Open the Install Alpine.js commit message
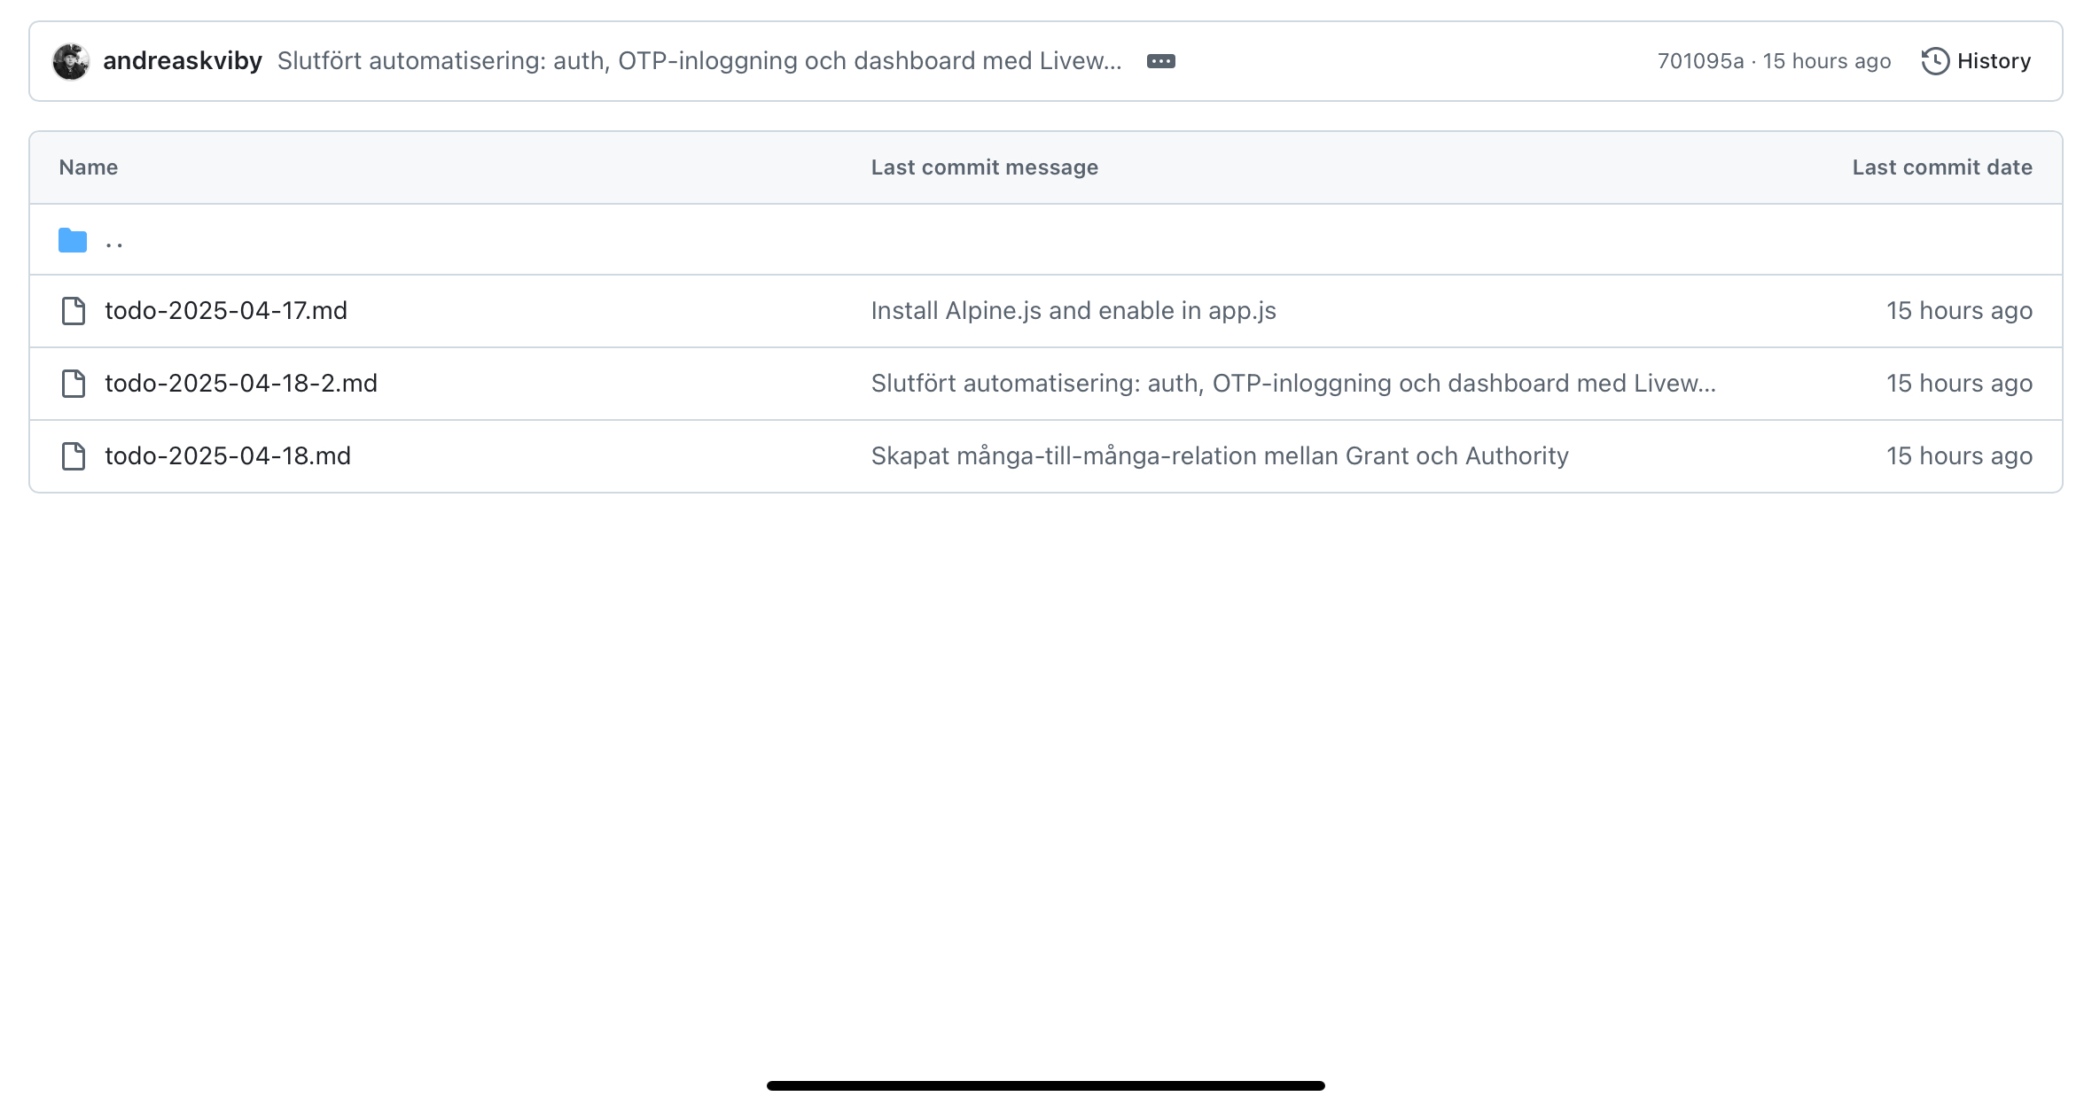2092x1104 pixels. [1073, 311]
